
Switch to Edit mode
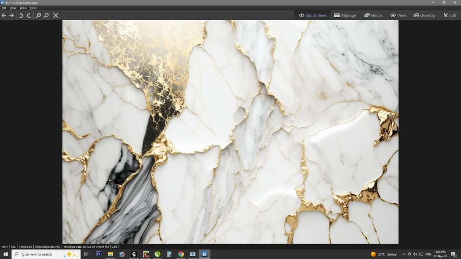[x=450, y=15]
